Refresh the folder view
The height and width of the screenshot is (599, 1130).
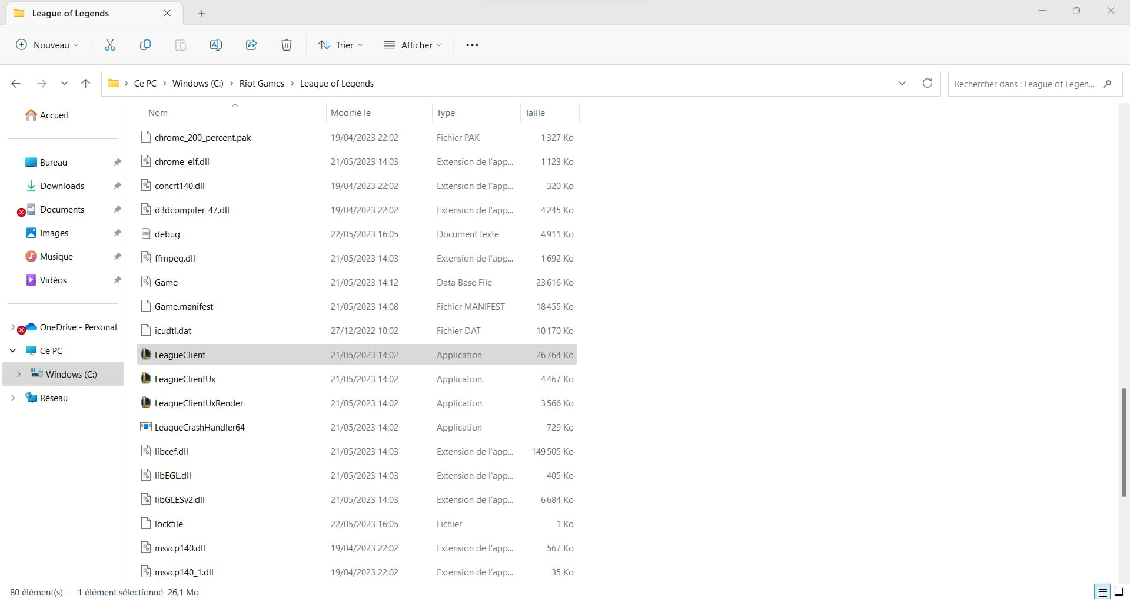click(928, 83)
